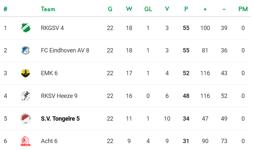
Task: Click the EMK 6 club badge
Action: click(25, 73)
